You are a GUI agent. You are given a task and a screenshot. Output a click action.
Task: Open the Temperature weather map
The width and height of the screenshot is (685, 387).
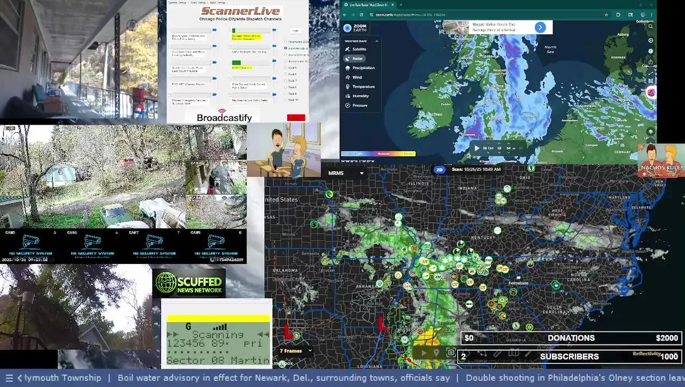pyautogui.click(x=360, y=87)
